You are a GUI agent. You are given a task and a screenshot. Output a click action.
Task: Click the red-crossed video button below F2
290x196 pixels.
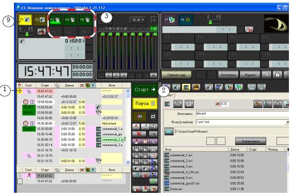click(x=41, y=32)
